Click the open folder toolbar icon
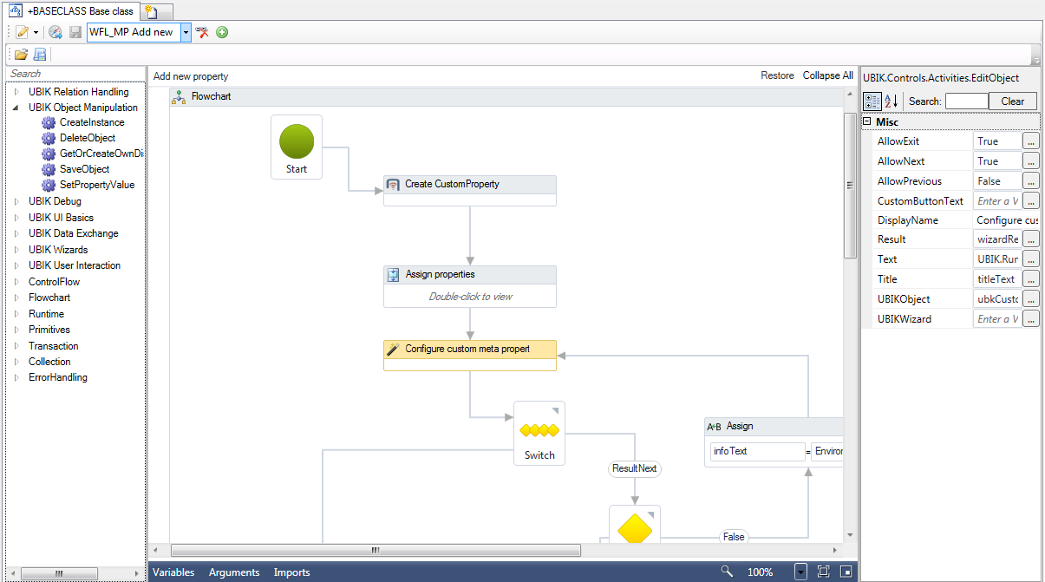 pyautogui.click(x=21, y=55)
